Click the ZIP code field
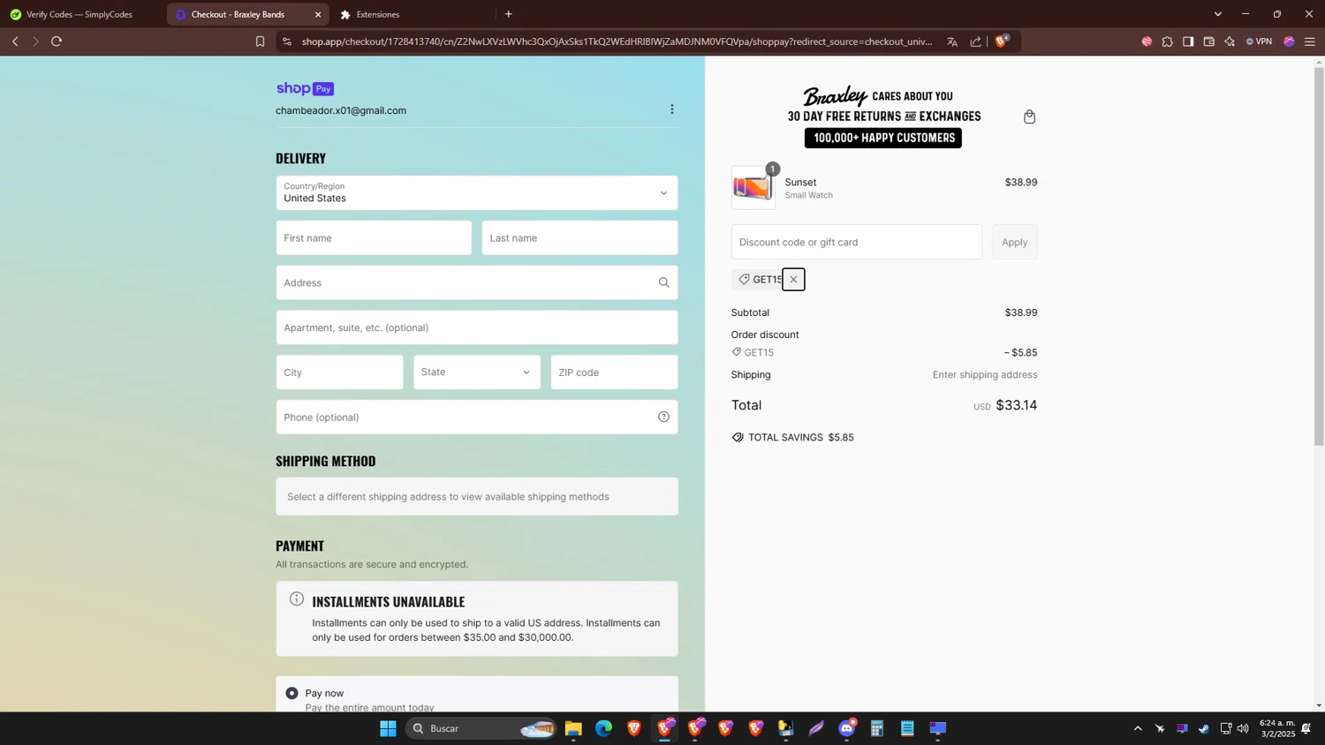 pos(614,372)
